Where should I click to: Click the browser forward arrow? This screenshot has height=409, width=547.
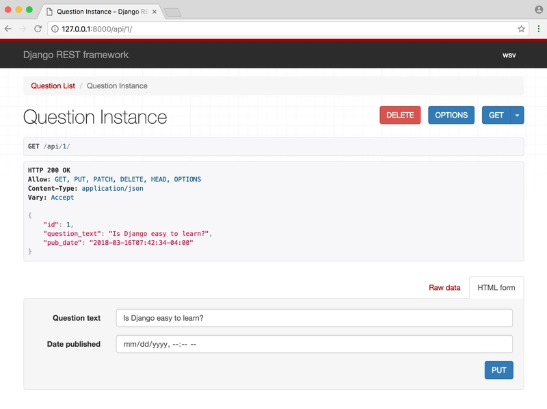(23, 29)
